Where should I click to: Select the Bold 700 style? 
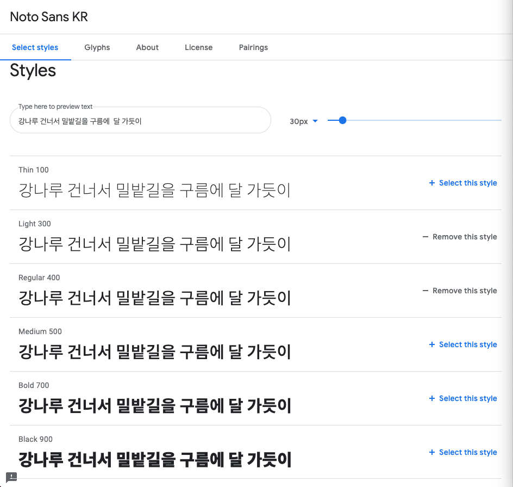coord(463,398)
